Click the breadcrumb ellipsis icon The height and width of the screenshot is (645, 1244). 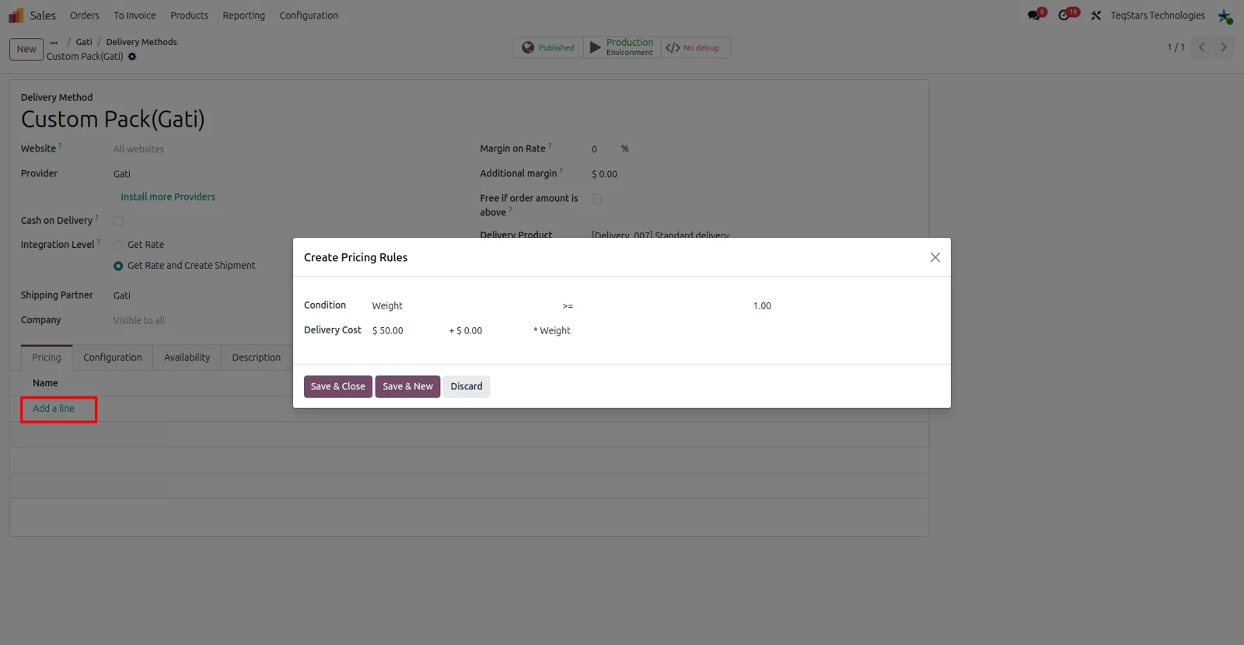click(x=54, y=42)
